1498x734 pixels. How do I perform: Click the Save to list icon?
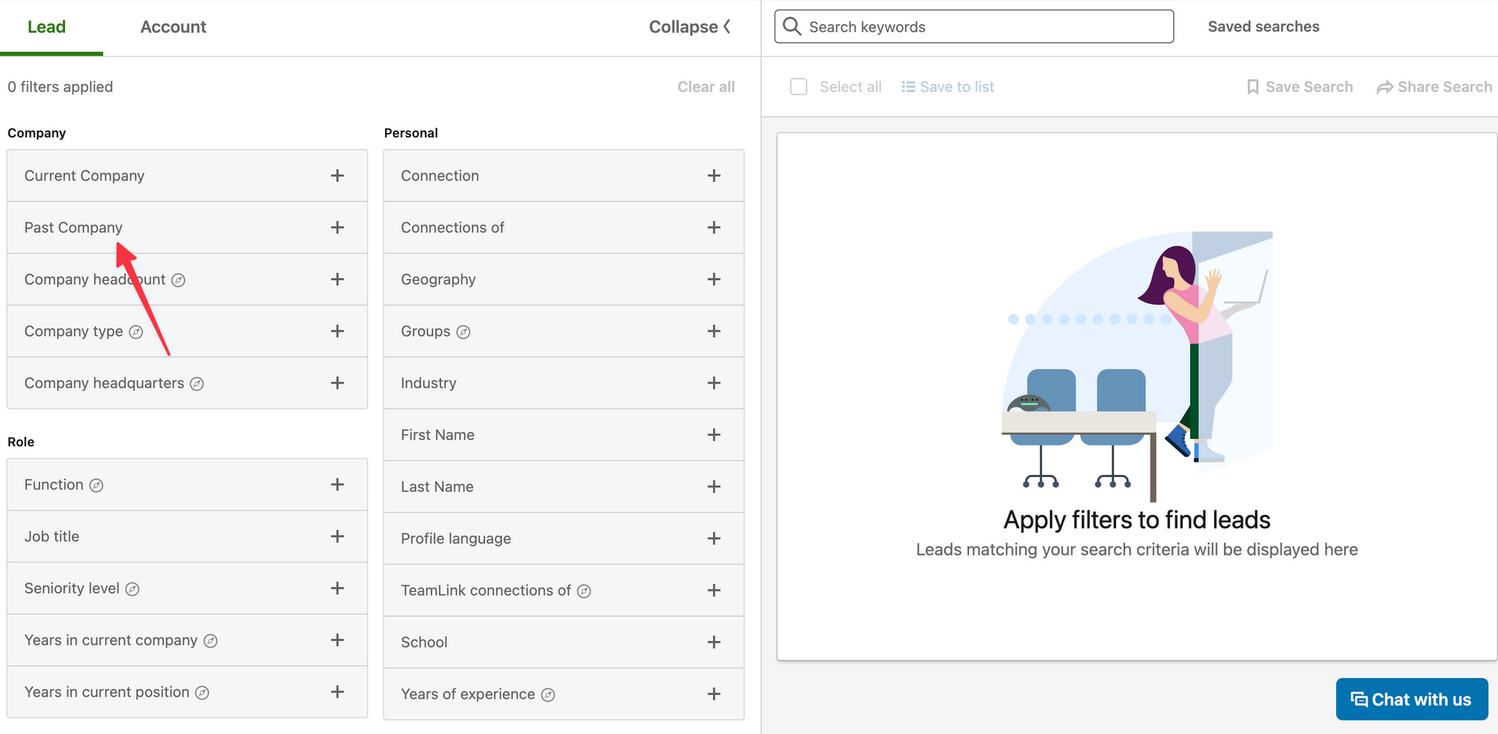(909, 87)
